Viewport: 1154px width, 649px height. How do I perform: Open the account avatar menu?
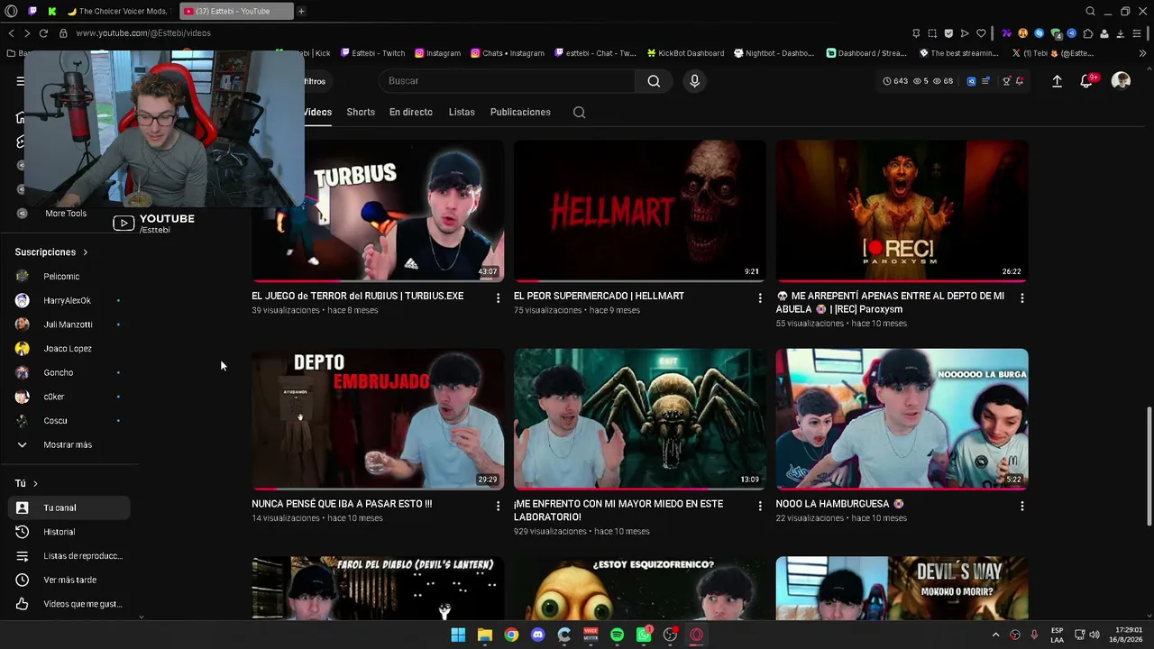(1121, 81)
